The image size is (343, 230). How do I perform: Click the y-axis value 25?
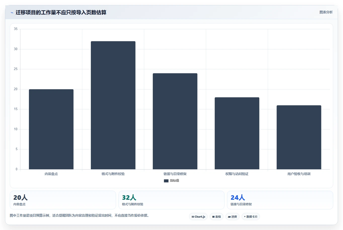[16, 69]
